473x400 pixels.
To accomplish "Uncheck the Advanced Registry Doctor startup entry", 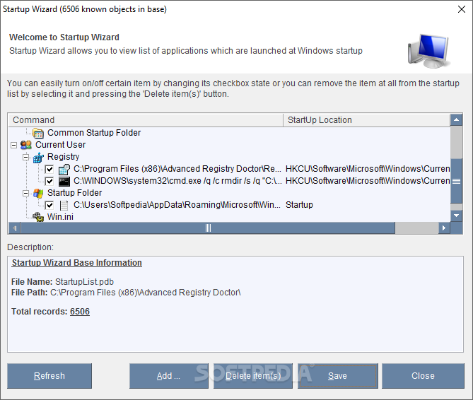I will (x=49, y=169).
